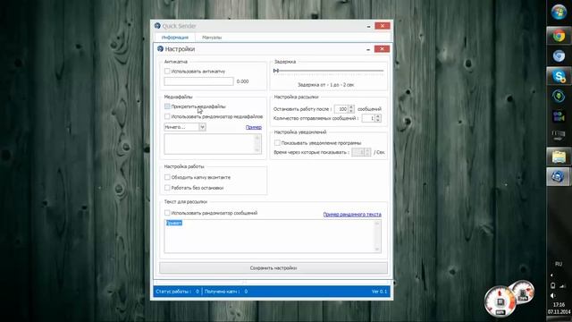Viewport: 572px width, 322px height.
Task: Click the green round taskbar icon below Skype
Action: point(559,97)
